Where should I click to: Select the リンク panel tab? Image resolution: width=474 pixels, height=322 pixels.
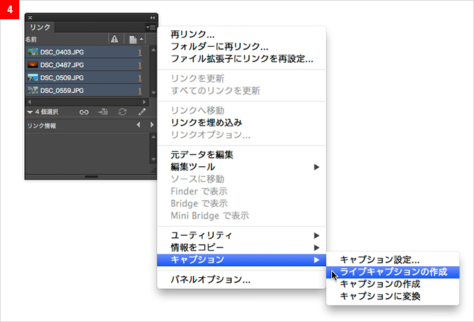point(40,27)
